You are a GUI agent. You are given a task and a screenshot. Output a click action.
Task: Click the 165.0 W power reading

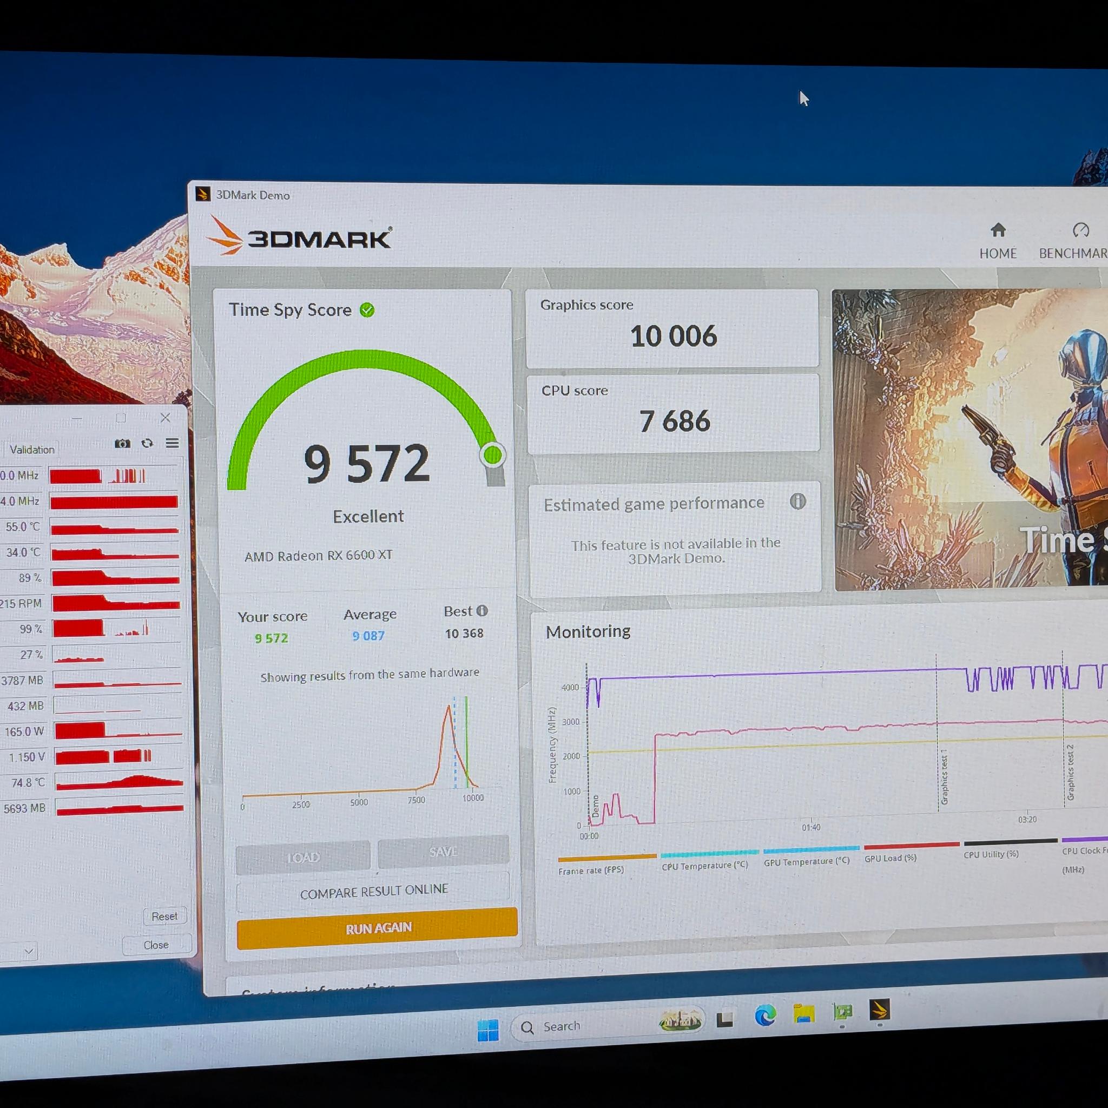pos(25,731)
